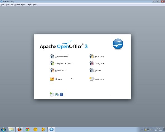Show hidden tray icons arrow

[142, 129]
